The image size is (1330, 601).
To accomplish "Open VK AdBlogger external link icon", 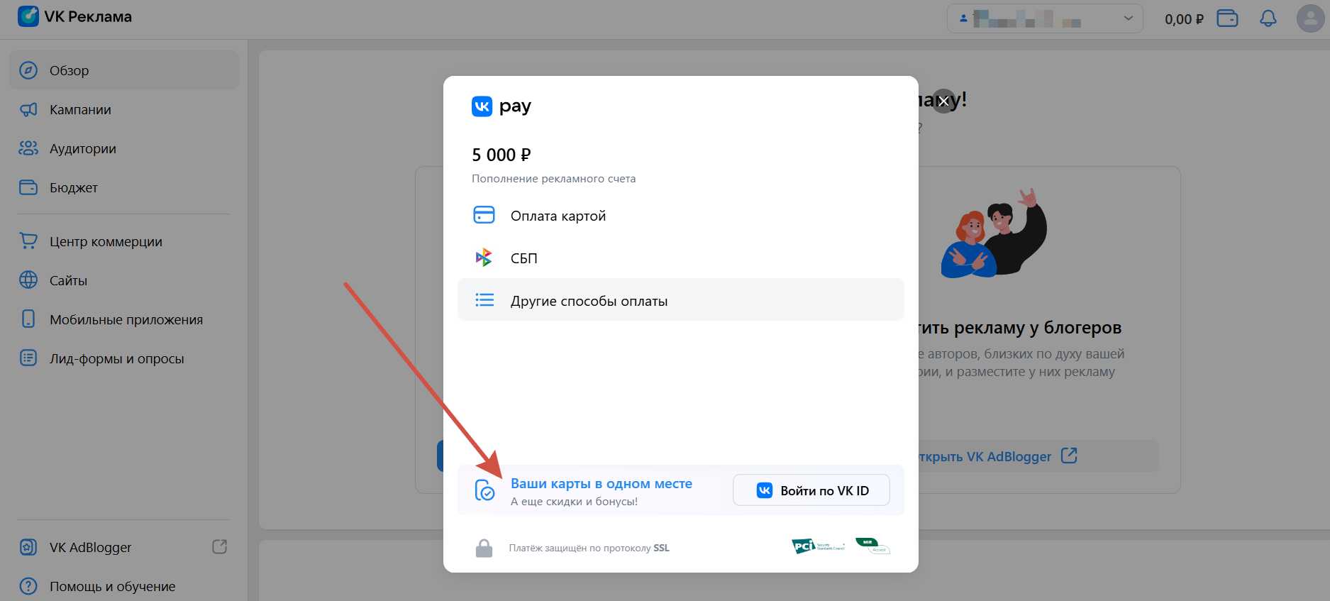I will [x=220, y=547].
